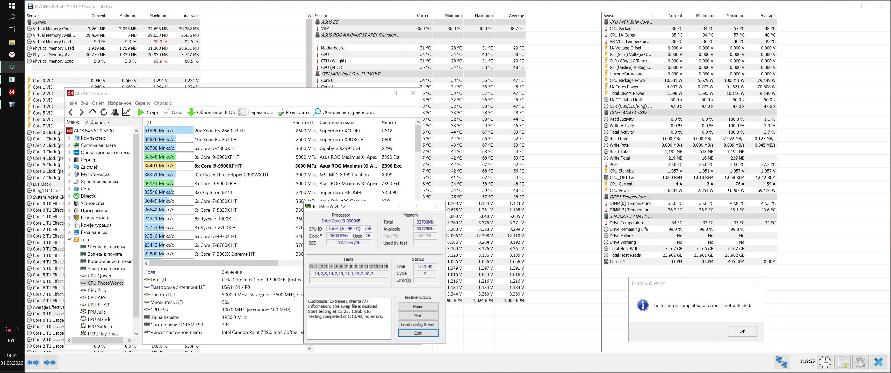Collapse the Тест tree node
Viewport: 891px width, 373px height.
69,239
